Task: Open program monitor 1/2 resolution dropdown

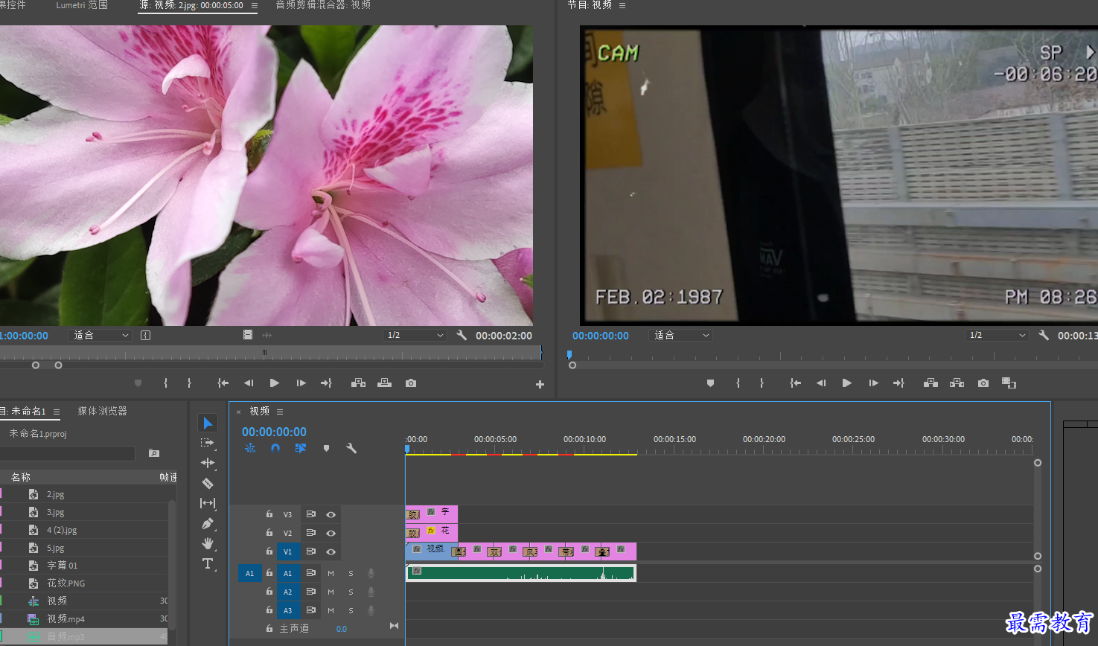Action: pos(998,336)
